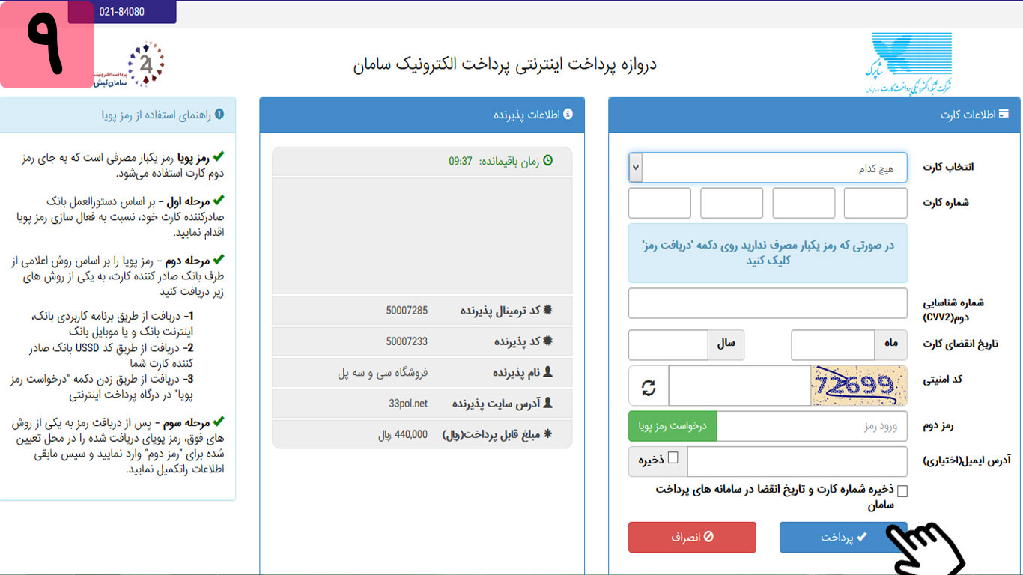Click the card icon next to اطلاعات کارت
Viewport: 1023px width, 575px height.
[x=1004, y=115]
